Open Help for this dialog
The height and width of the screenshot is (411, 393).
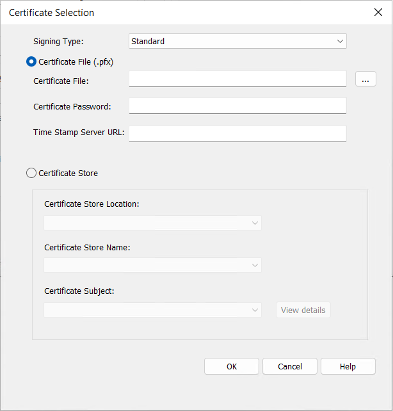(348, 366)
